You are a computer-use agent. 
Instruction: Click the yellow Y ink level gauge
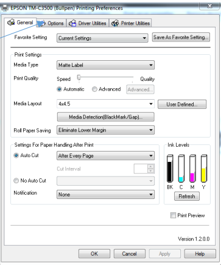[204, 169]
